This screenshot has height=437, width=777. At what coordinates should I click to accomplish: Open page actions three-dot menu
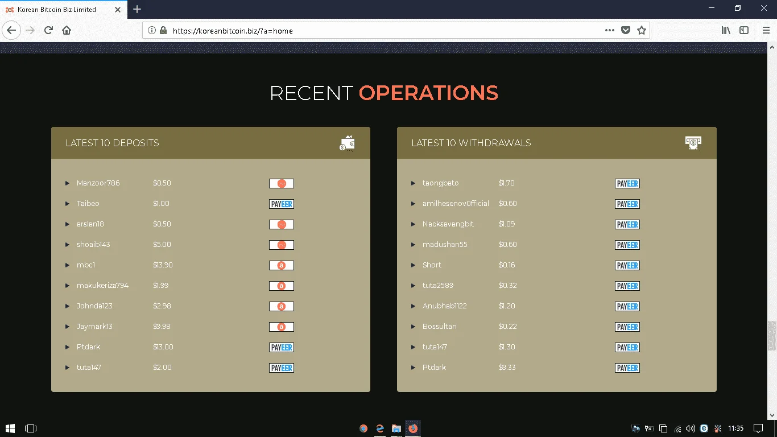pos(609,31)
